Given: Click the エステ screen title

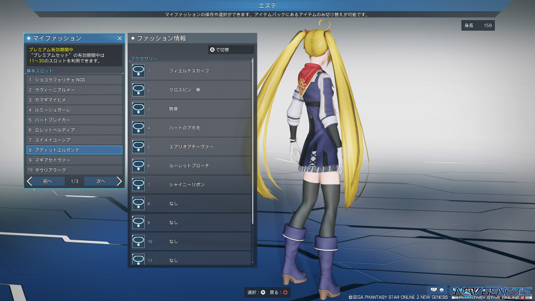Looking at the screenshot, I should (x=267, y=6).
